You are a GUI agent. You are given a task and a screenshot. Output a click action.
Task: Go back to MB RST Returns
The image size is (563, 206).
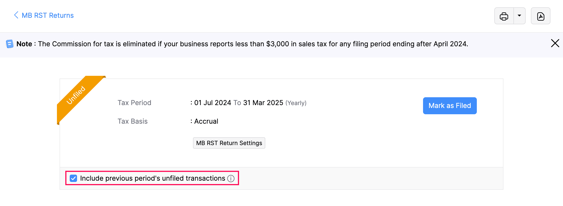click(x=48, y=15)
